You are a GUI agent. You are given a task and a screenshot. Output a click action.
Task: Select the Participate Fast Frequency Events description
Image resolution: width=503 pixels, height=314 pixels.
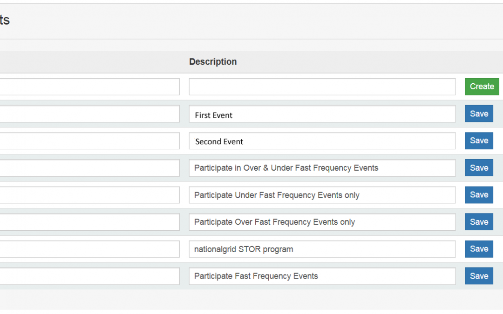(x=322, y=276)
